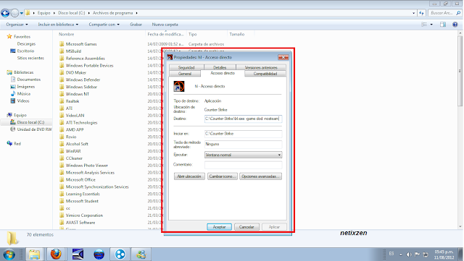This screenshot has height=261, width=464.
Task: Click Nueva carpeta in the toolbar
Action: coord(165,25)
